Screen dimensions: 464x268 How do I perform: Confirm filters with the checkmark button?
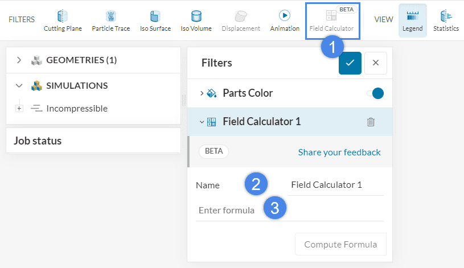coord(350,63)
